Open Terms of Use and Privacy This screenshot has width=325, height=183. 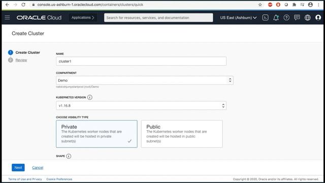[x=25, y=179]
